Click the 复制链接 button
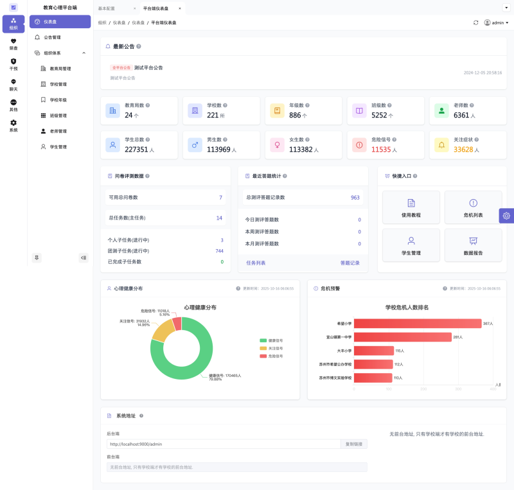Screen dimensions: 514x490 pyautogui.click(x=354, y=444)
